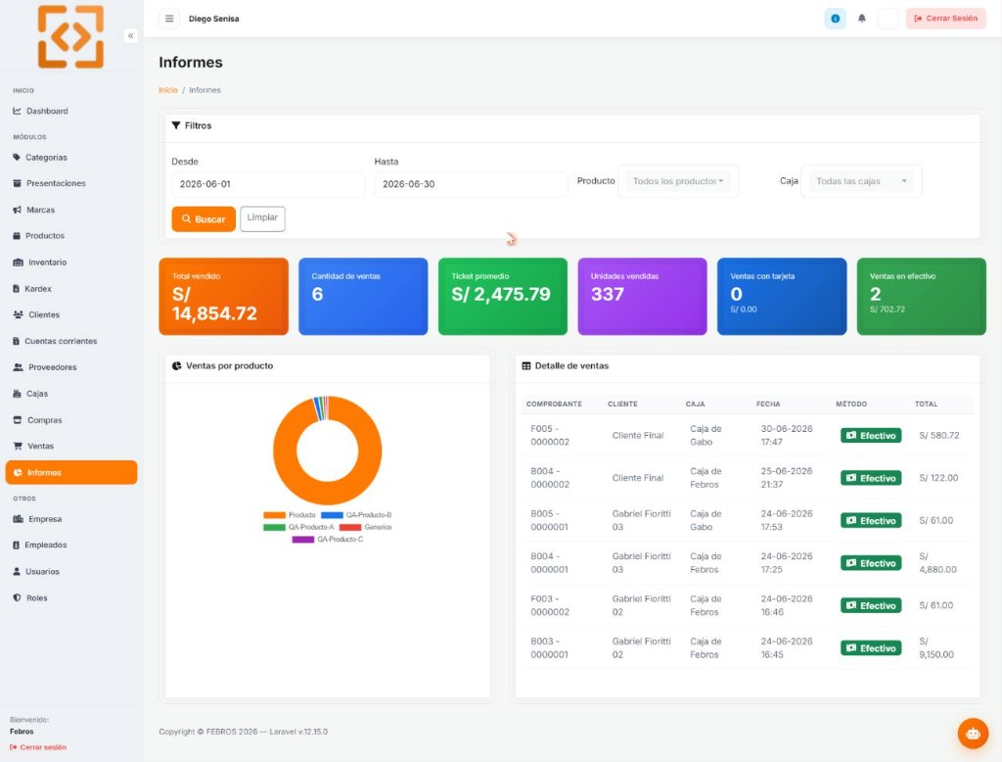This screenshot has width=1002, height=762.
Task: Click the Unidades vendidas card
Action: [642, 296]
